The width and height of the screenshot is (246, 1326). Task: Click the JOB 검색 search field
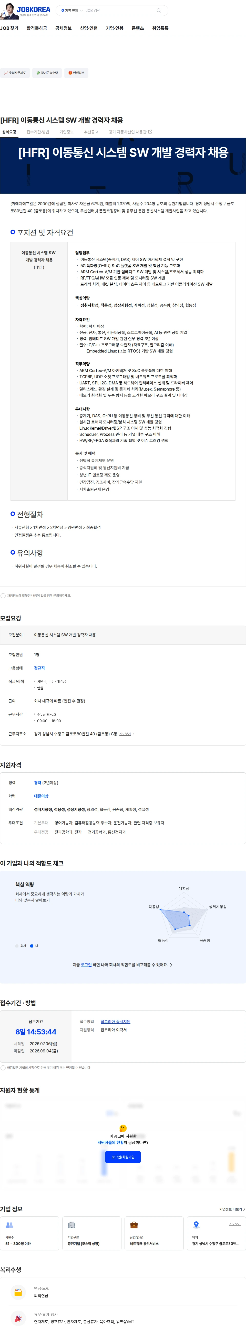(x=119, y=10)
